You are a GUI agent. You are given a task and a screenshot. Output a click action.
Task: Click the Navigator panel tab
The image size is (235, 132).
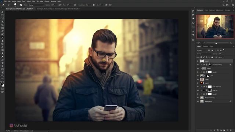[200, 10]
